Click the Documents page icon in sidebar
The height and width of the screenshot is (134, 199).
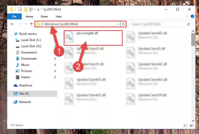[x=18, y=52]
